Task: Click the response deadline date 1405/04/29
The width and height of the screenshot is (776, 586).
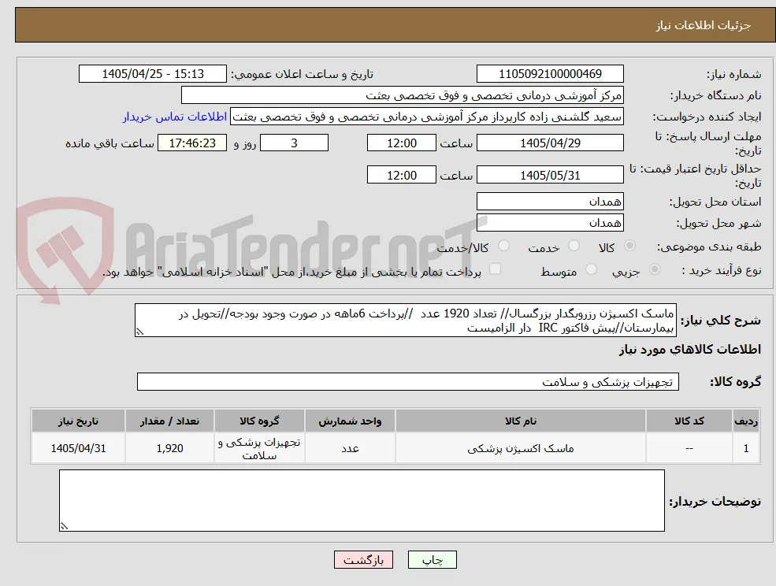Action: click(550, 143)
